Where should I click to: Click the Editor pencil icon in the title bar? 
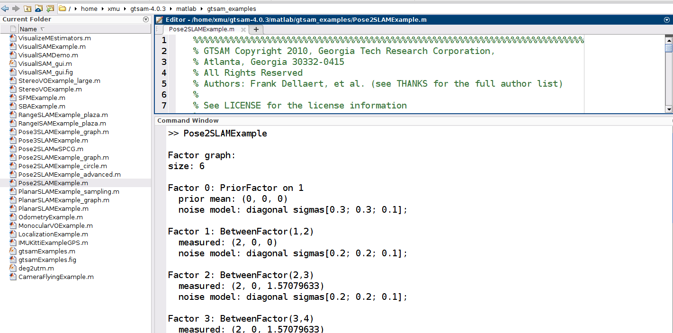pos(160,19)
